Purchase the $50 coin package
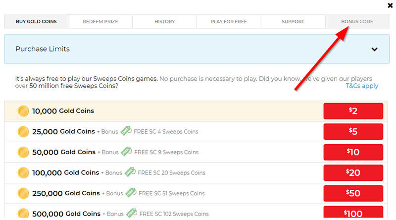396x220 pixels. 353,193
